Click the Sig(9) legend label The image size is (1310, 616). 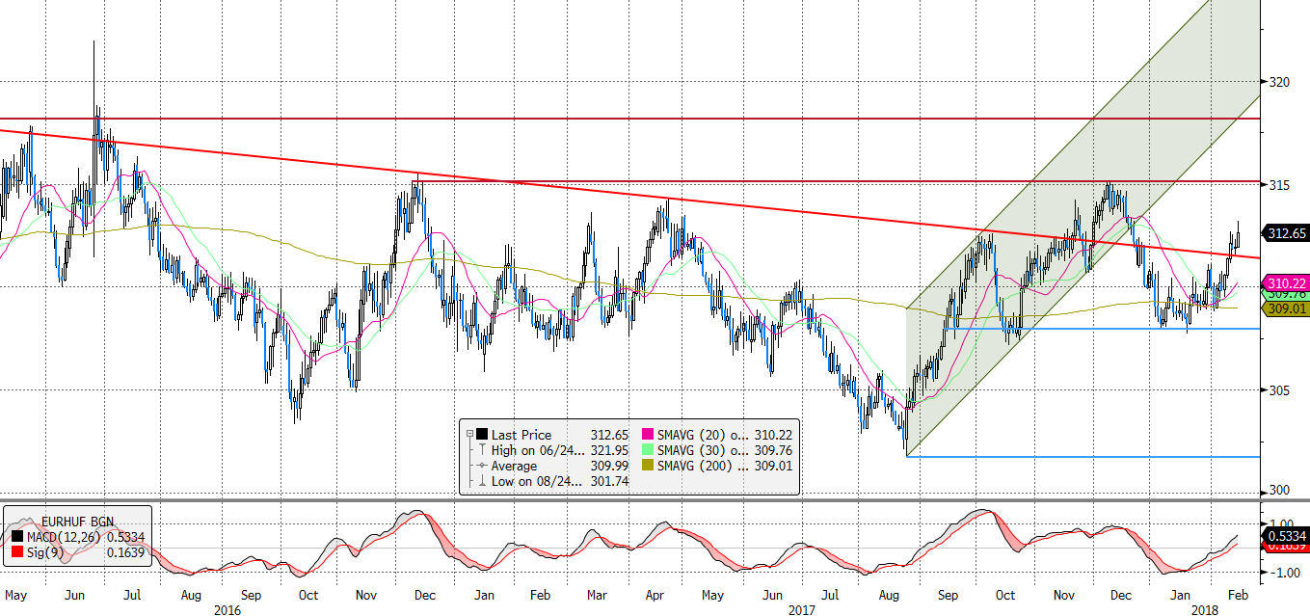47,553
